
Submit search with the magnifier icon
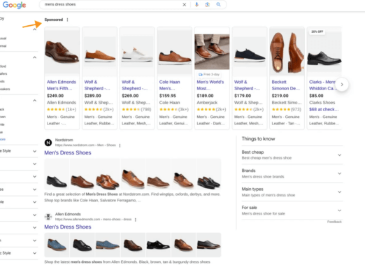pos(218,4)
